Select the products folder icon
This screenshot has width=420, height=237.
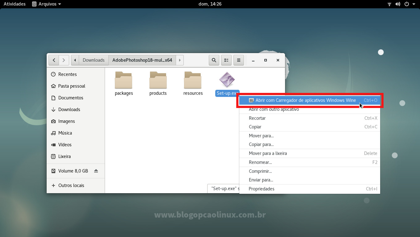point(158,80)
